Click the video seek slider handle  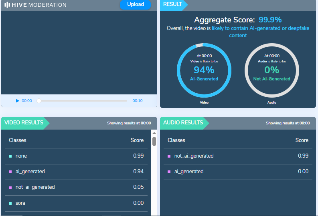39,101
